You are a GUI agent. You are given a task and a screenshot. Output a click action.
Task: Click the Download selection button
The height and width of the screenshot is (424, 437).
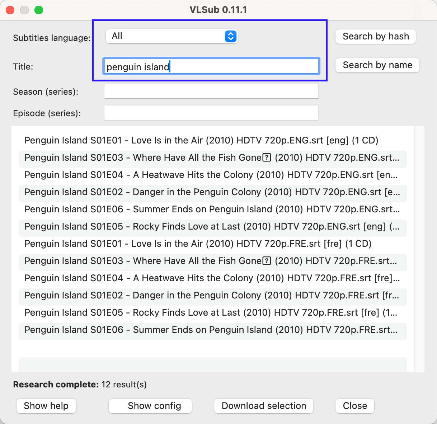tap(264, 406)
